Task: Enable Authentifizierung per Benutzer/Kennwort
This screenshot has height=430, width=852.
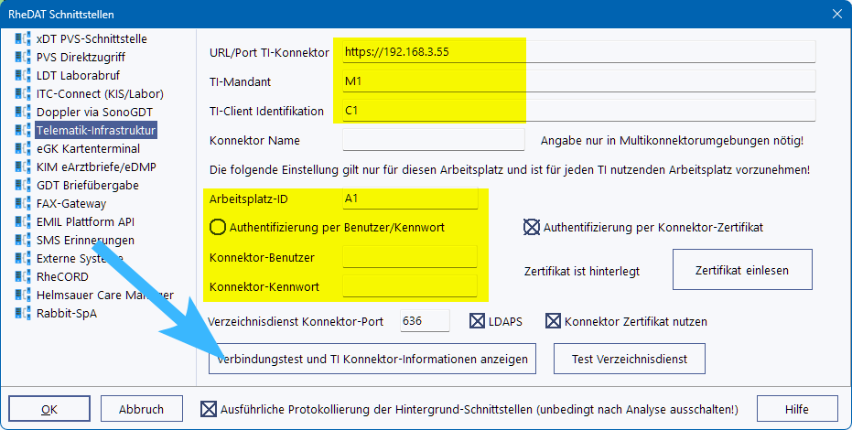Action: pyautogui.click(x=218, y=227)
